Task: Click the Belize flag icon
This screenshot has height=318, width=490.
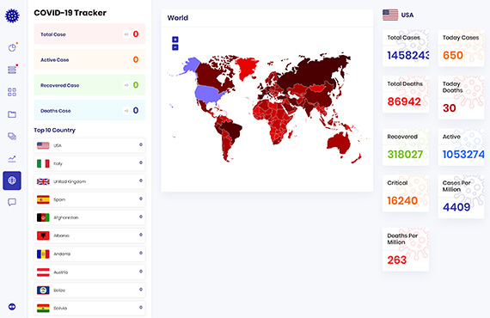Action: [43, 290]
